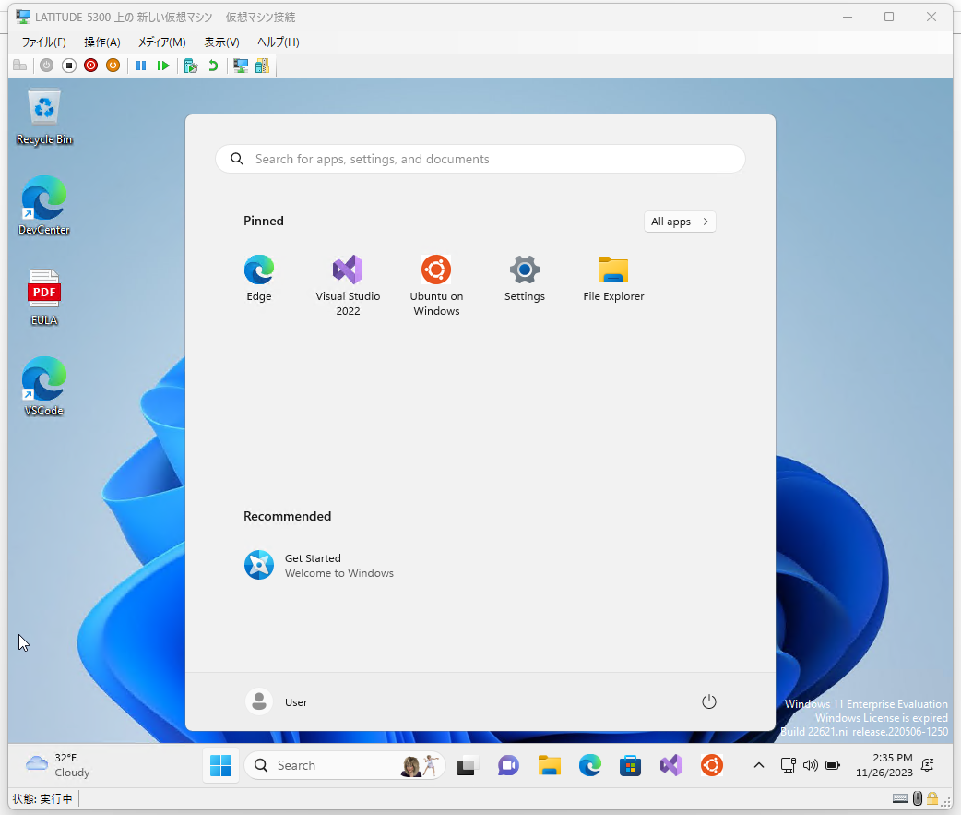Open pinned Visual Studio 2022
The height and width of the screenshot is (815, 961).
(348, 286)
